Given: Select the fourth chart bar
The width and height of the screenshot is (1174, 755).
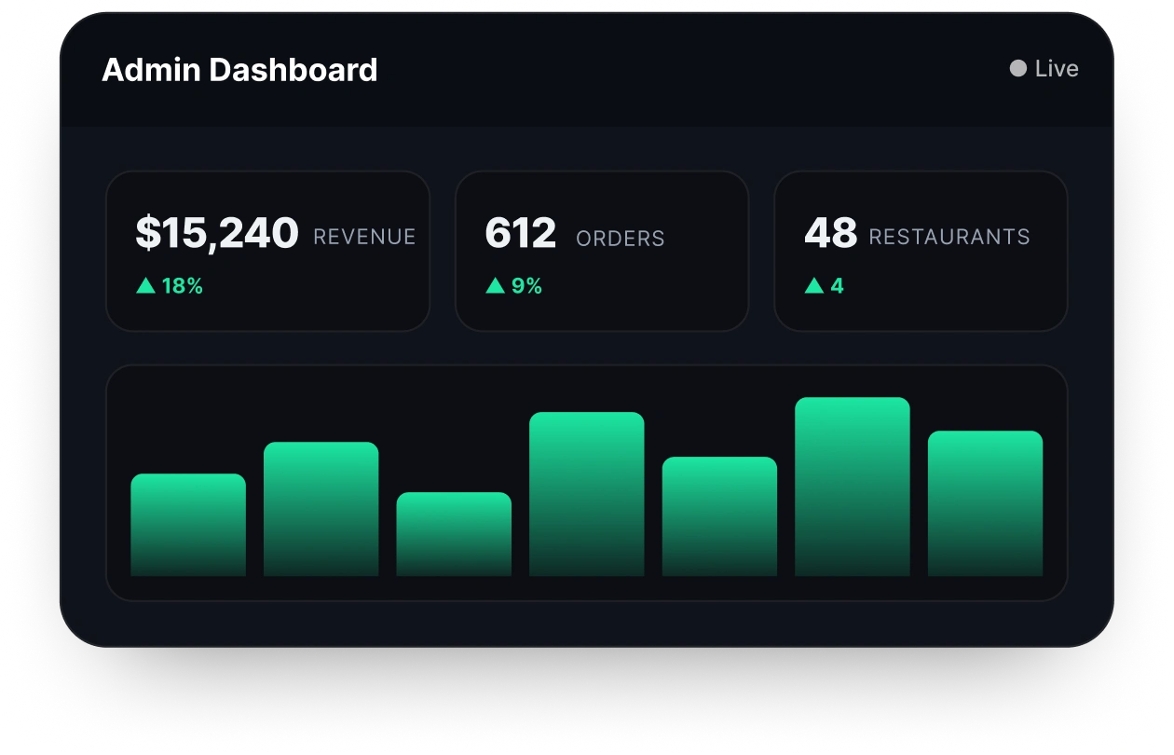Looking at the screenshot, I should pos(587,494).
